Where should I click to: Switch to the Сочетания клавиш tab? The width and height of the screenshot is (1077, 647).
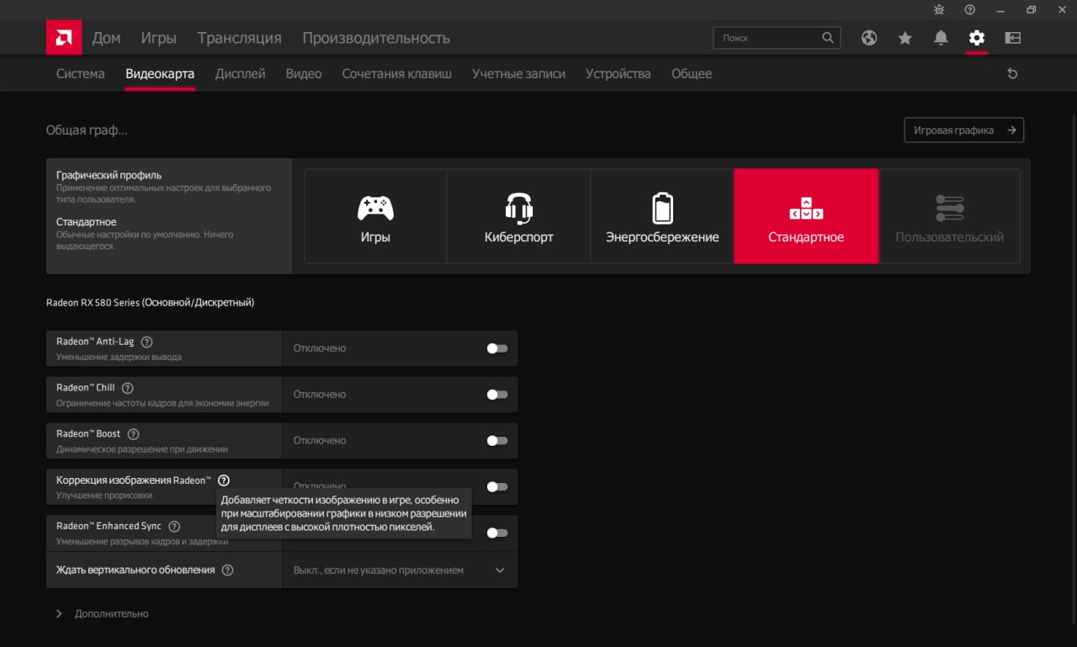click(x=397, y=74)
